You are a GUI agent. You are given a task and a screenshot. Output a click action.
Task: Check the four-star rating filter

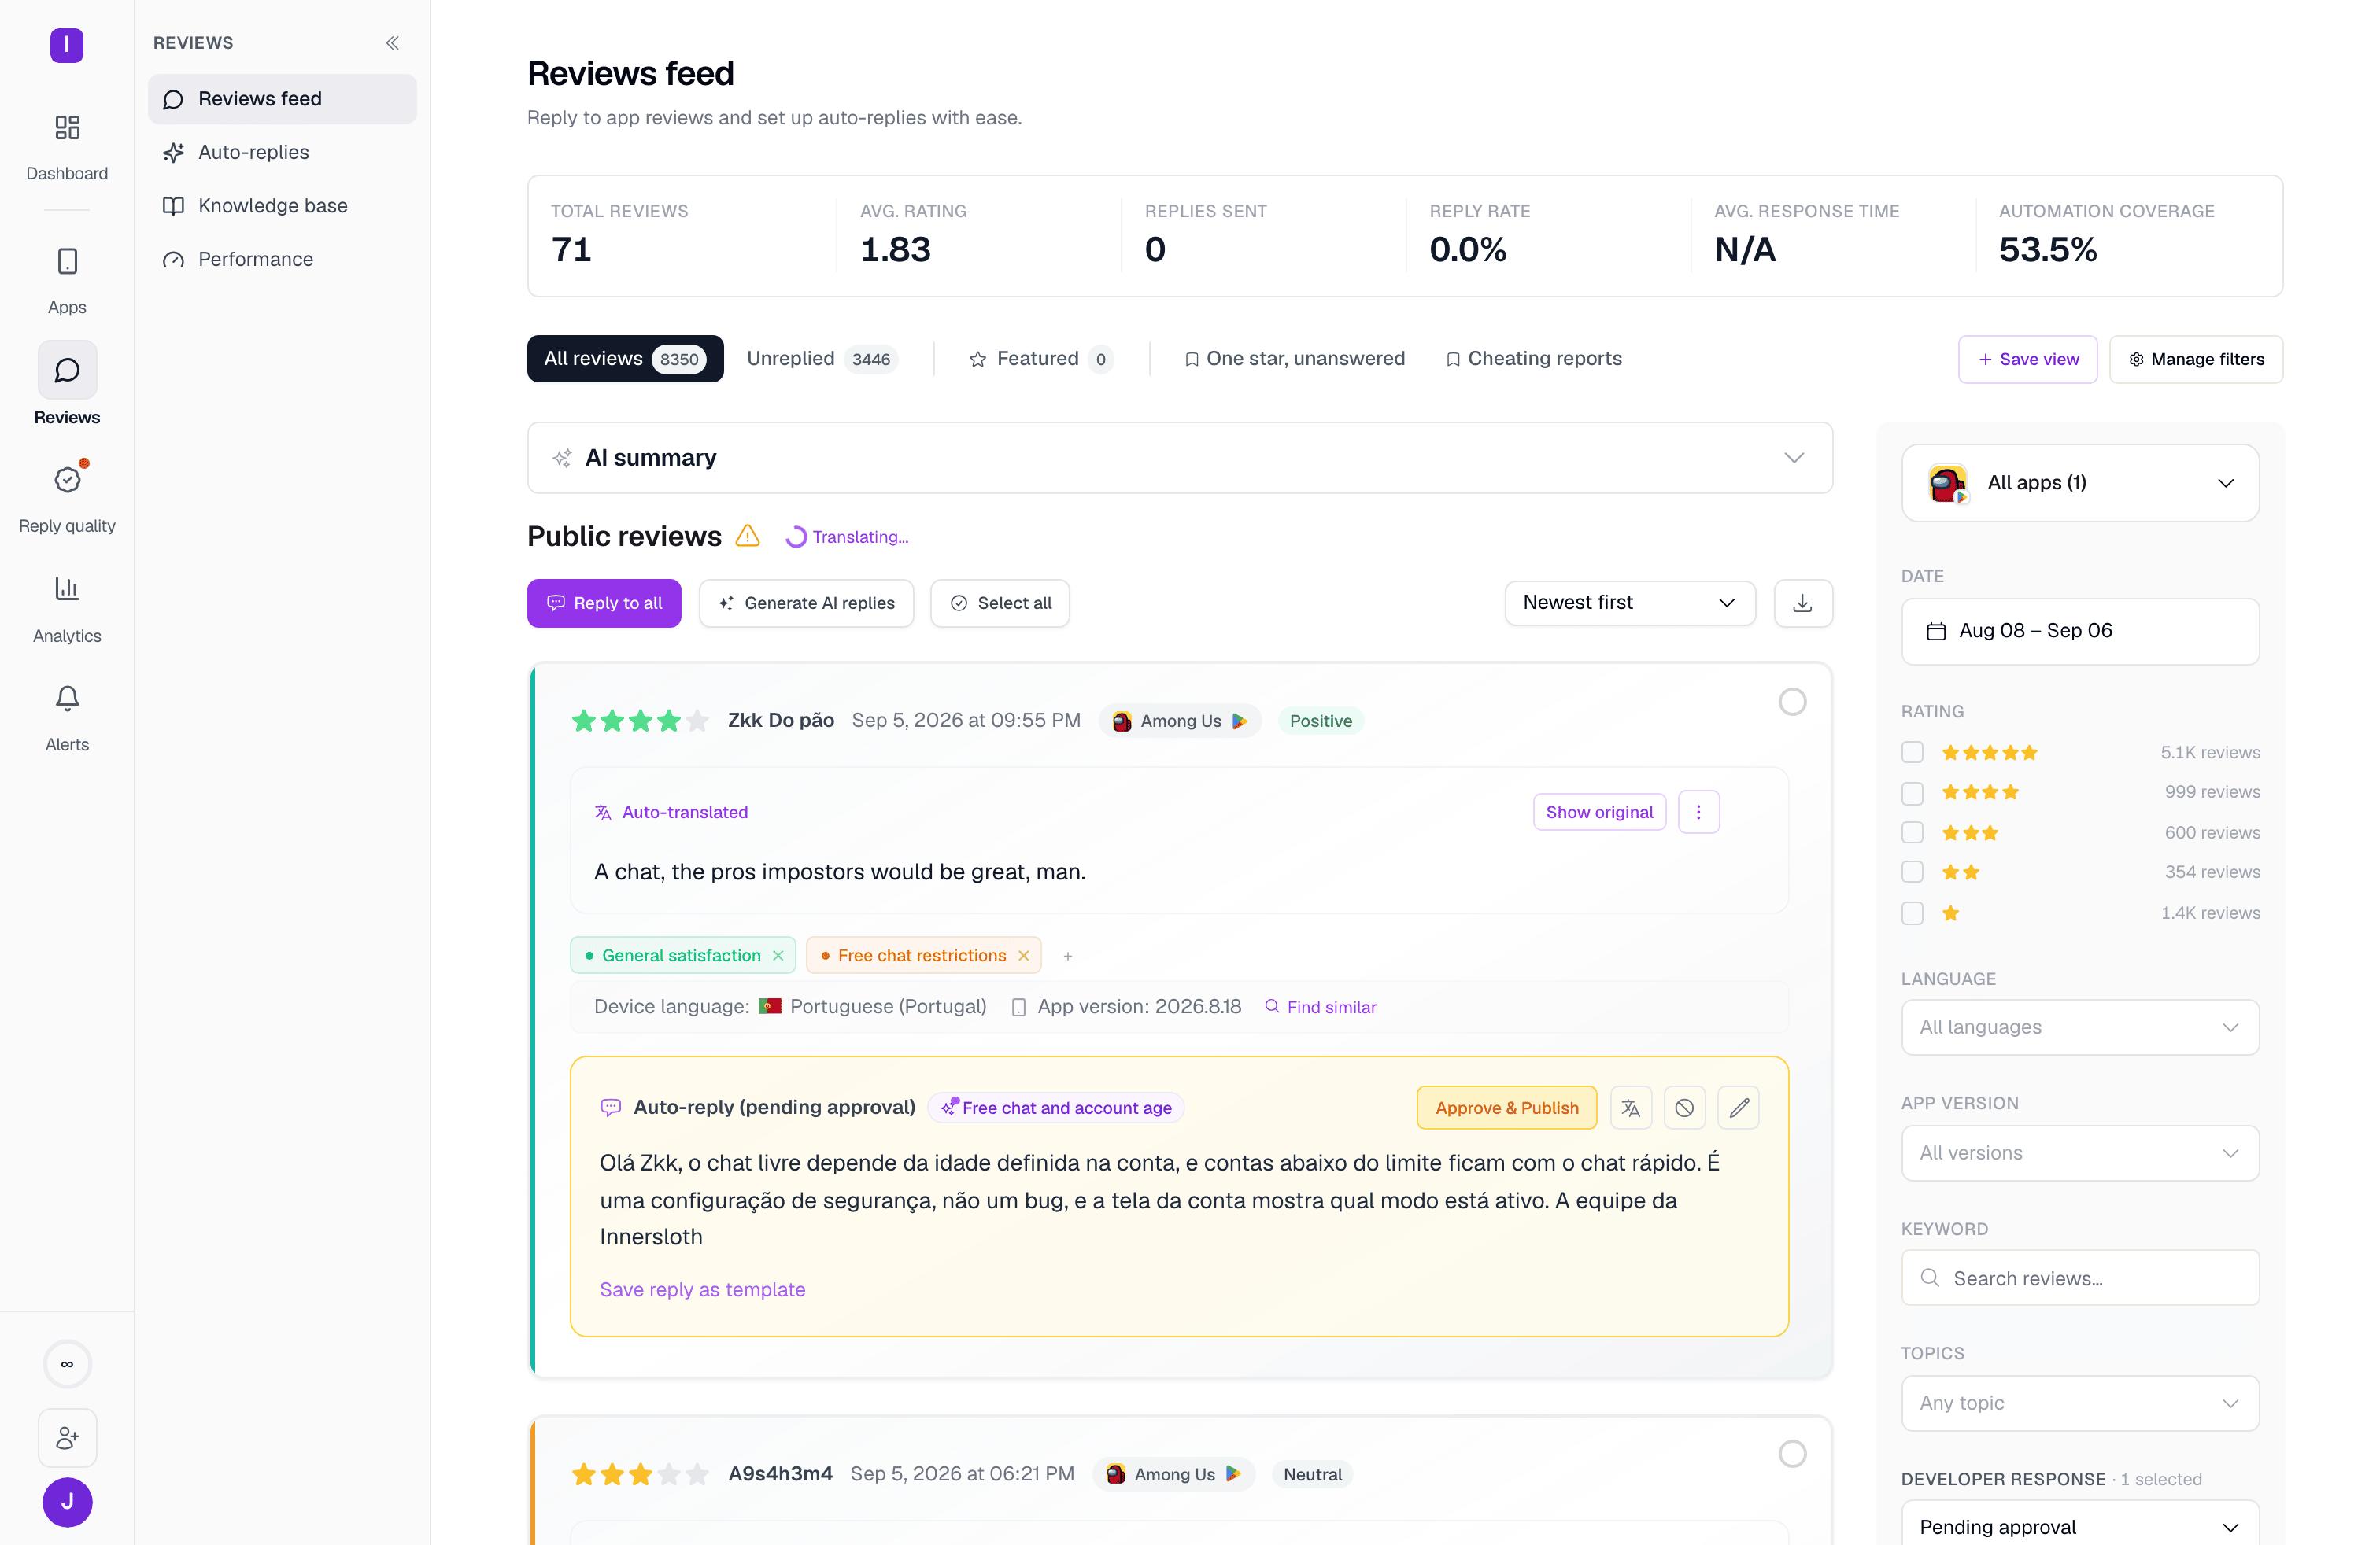click(1912, 792)
